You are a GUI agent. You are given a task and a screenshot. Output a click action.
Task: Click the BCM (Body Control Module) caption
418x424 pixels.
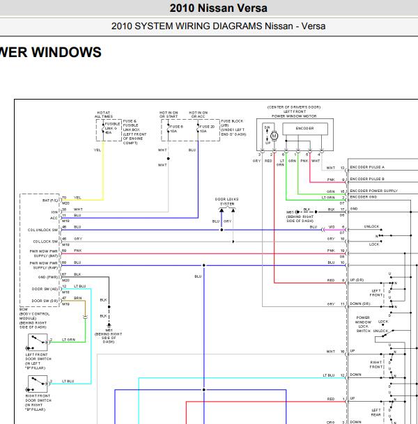click(34, 318)
